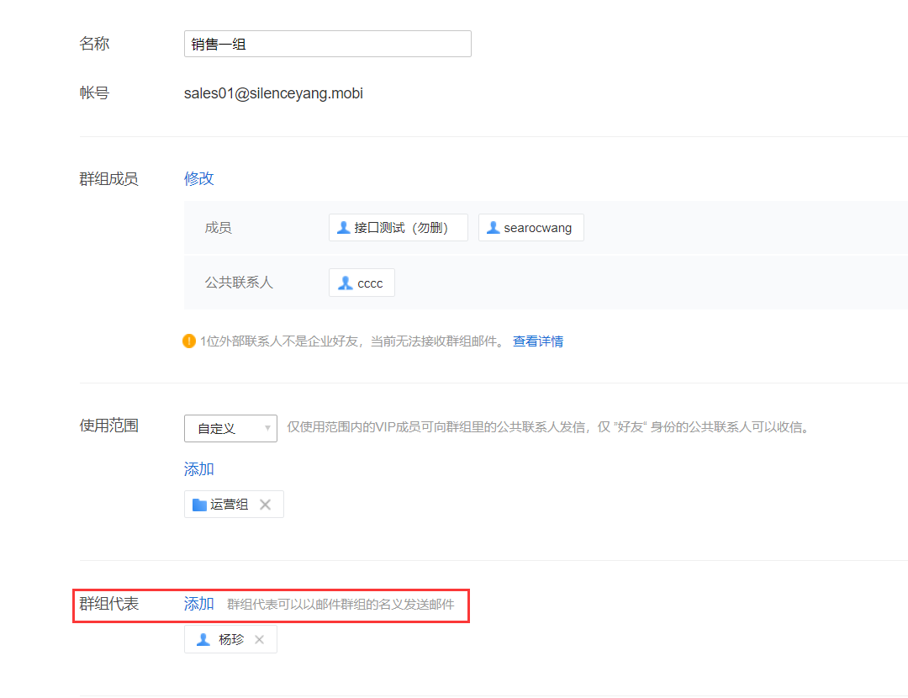
Task: Click the 成员 row label
Action: [x=218, y=228]
